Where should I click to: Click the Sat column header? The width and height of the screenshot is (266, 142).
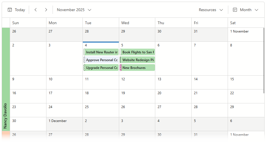coord(245,23)
